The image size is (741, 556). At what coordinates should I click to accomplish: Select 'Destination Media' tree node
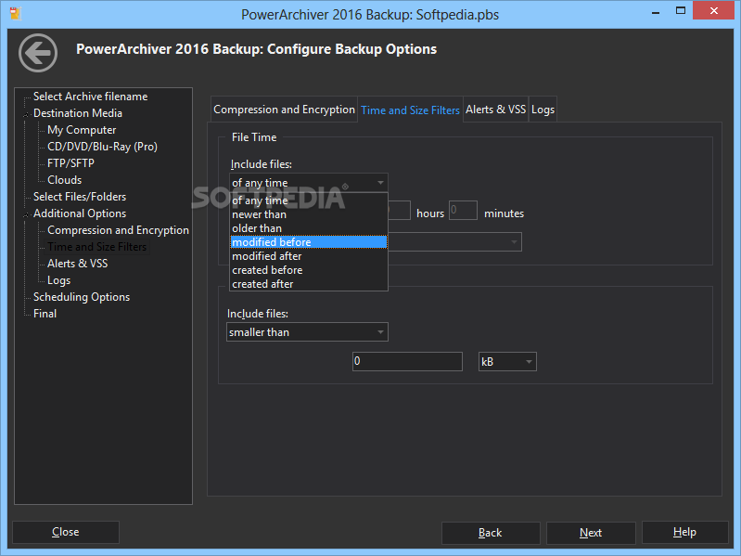point(78,113)
